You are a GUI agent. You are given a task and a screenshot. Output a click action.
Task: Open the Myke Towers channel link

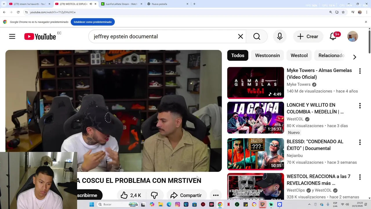(299, 84)
